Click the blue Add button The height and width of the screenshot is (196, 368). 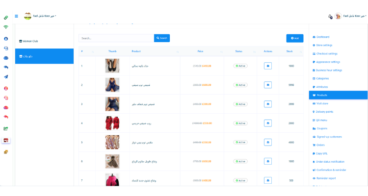click(295, 38)
